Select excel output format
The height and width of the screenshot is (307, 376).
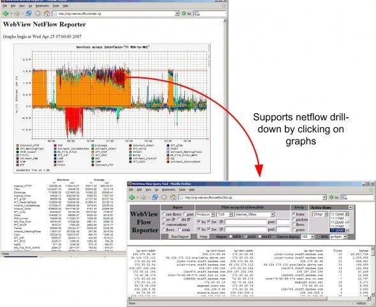(x=260, y=237)
